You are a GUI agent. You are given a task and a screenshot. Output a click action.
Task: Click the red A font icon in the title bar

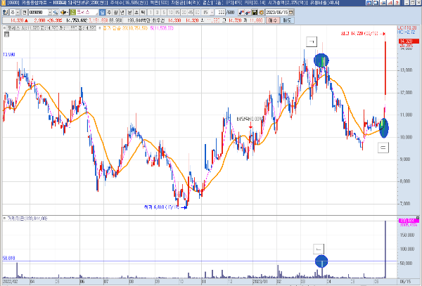(x=390, y=3)
